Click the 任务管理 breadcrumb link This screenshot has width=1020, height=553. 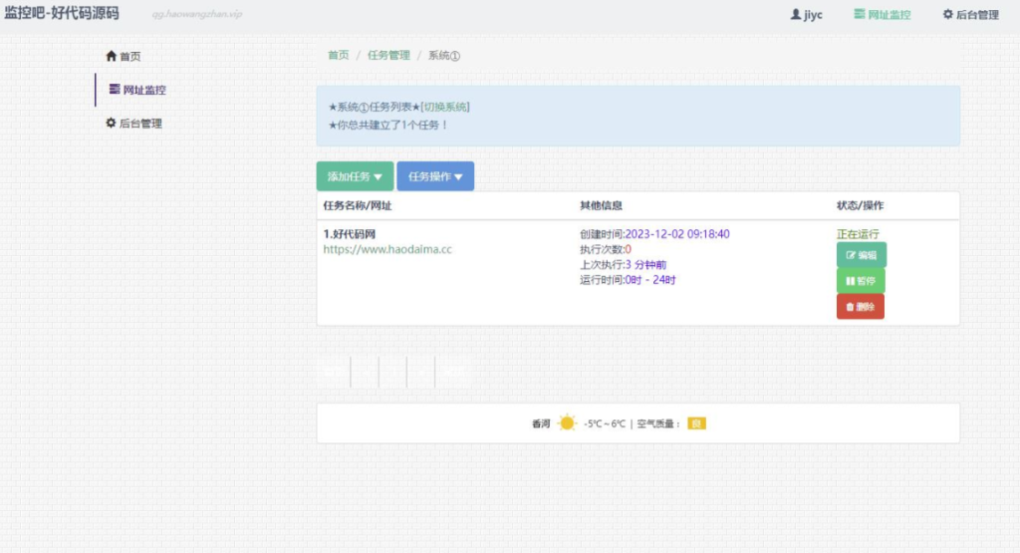(389, 56)
